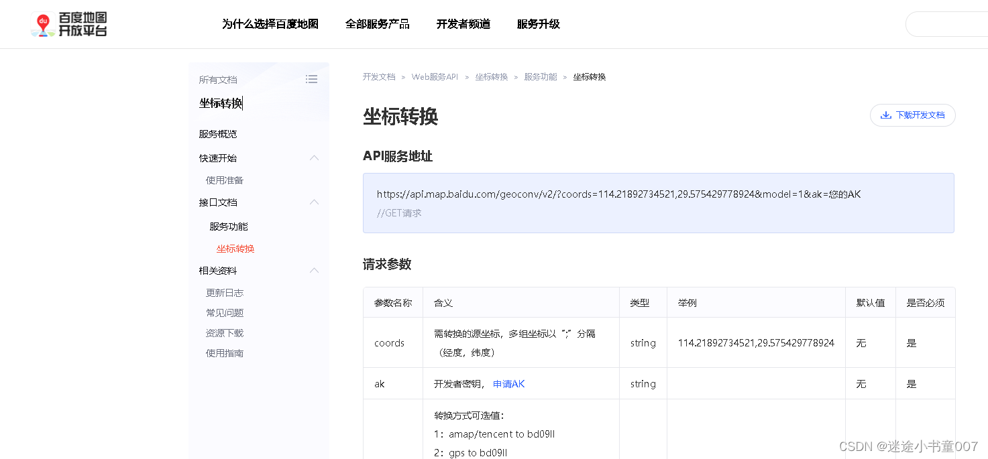Collapse the 相关资料 section chevron

coord(314,271)
